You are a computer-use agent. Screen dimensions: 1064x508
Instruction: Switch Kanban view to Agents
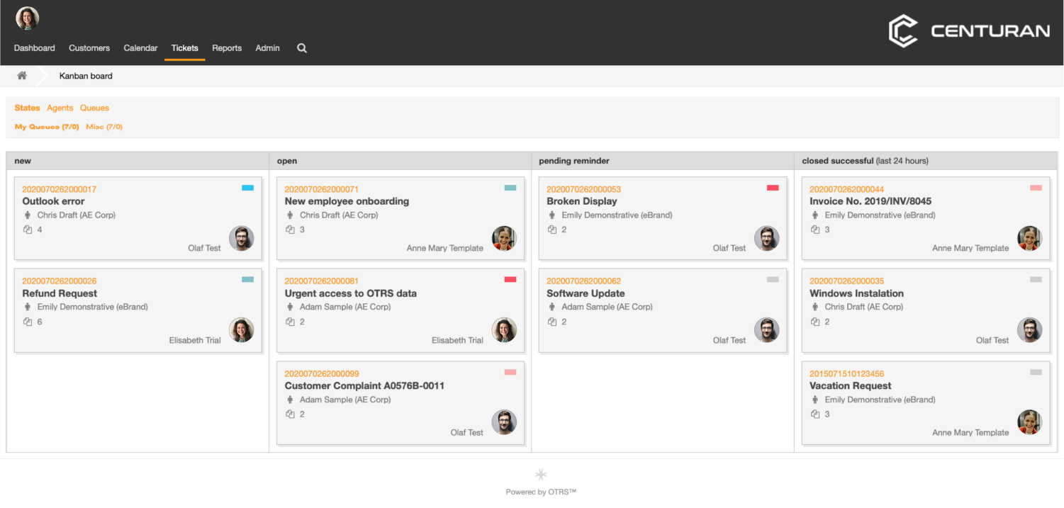[60, 108]
